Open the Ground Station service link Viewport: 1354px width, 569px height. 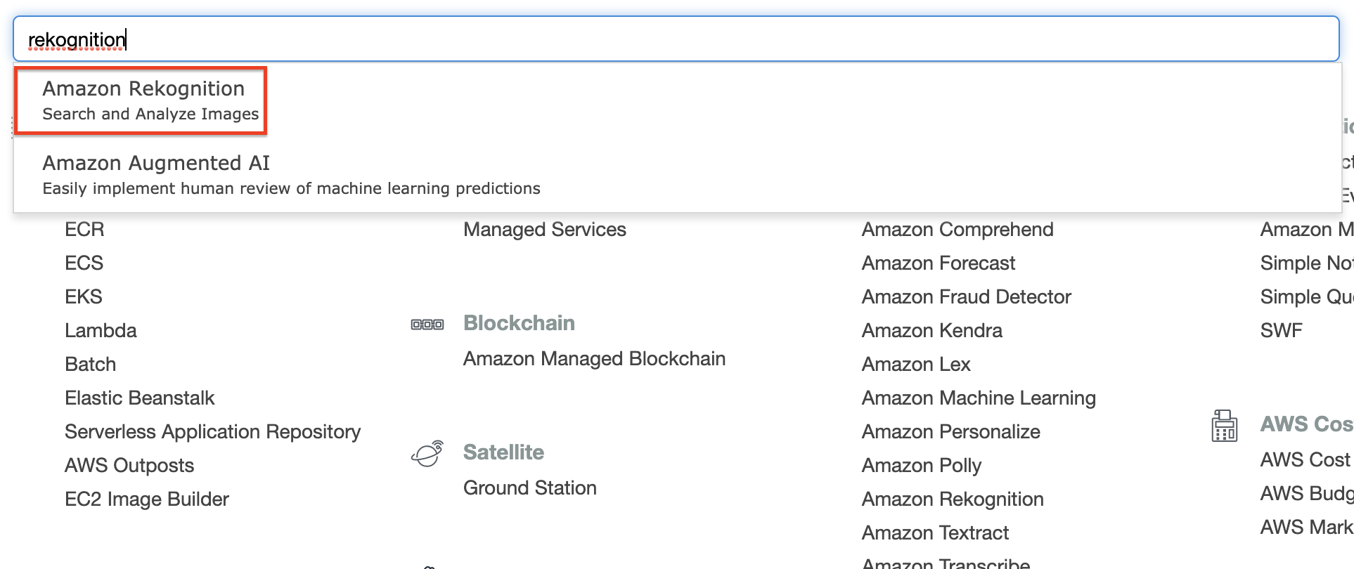tap(529, 488)
